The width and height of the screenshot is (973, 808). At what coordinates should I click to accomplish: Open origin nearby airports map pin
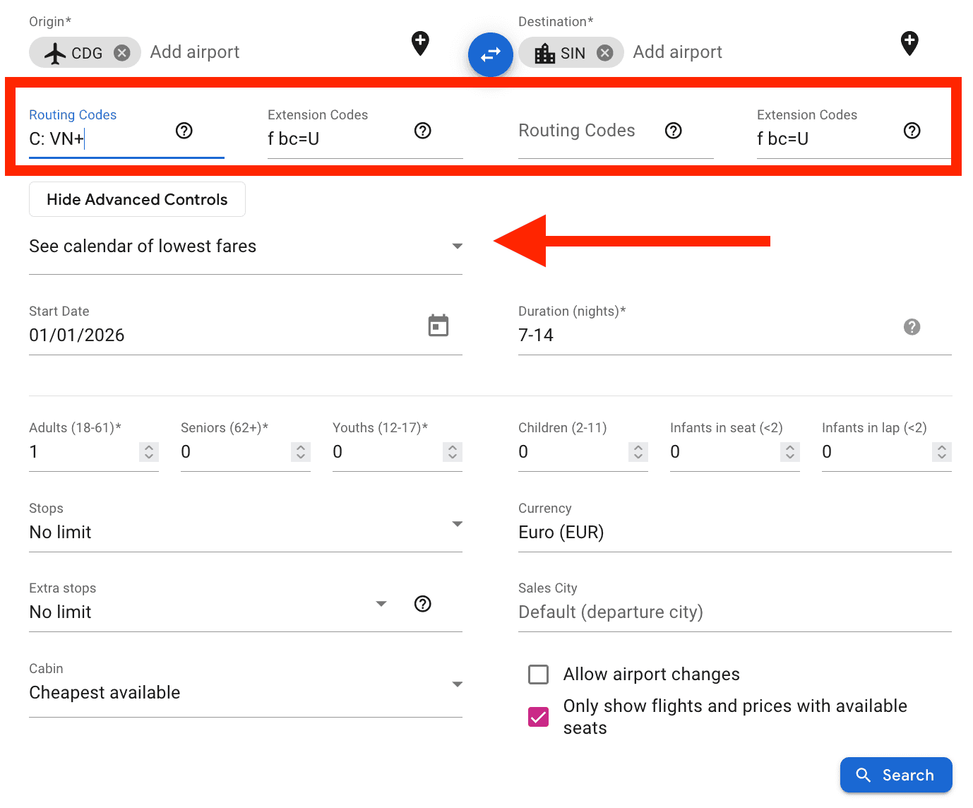[420, 43]
